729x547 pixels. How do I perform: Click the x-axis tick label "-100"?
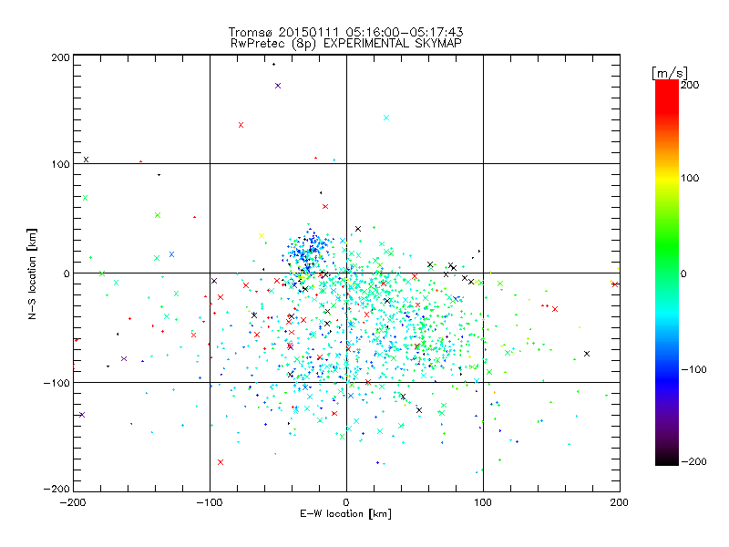[x=210, y=502]
